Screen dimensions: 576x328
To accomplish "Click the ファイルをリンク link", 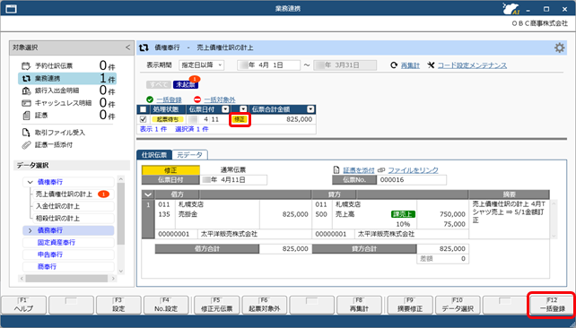I will [x=413, y=170].
